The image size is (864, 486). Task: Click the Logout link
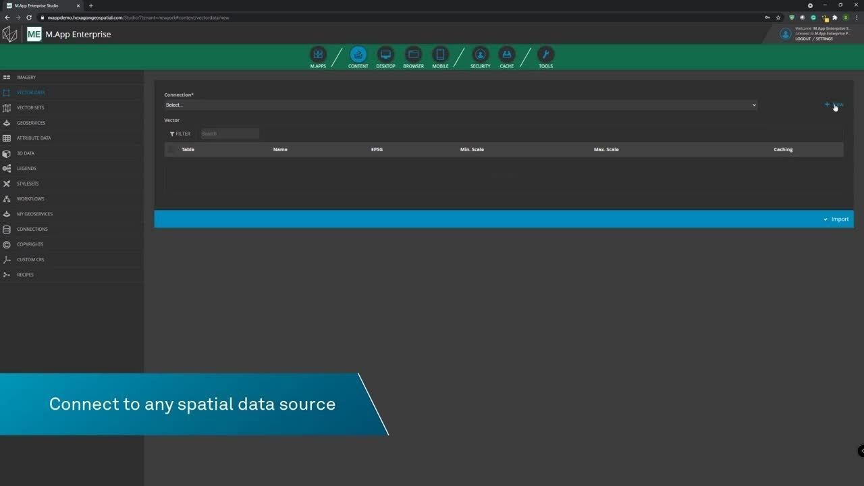click(803, 39)
